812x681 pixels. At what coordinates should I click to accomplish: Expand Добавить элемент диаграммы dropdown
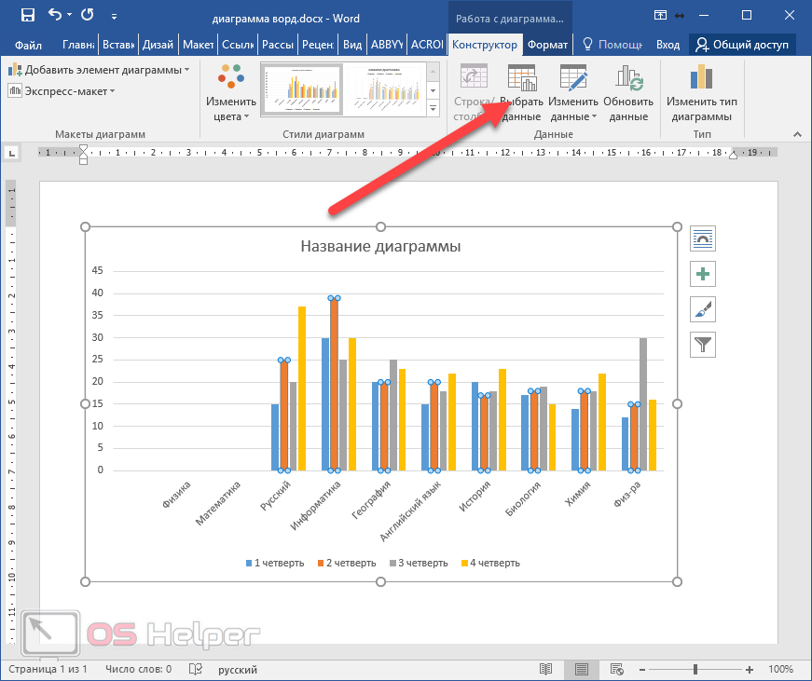(x=99, y=70)
